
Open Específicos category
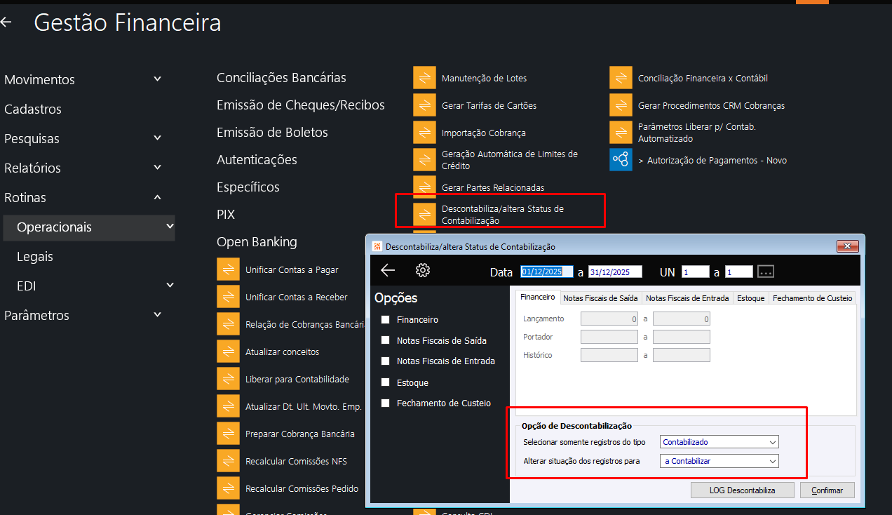coord(248,187)
